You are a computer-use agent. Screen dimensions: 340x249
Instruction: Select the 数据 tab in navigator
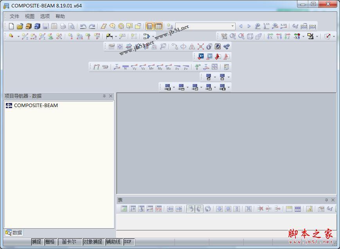[14, 233]
